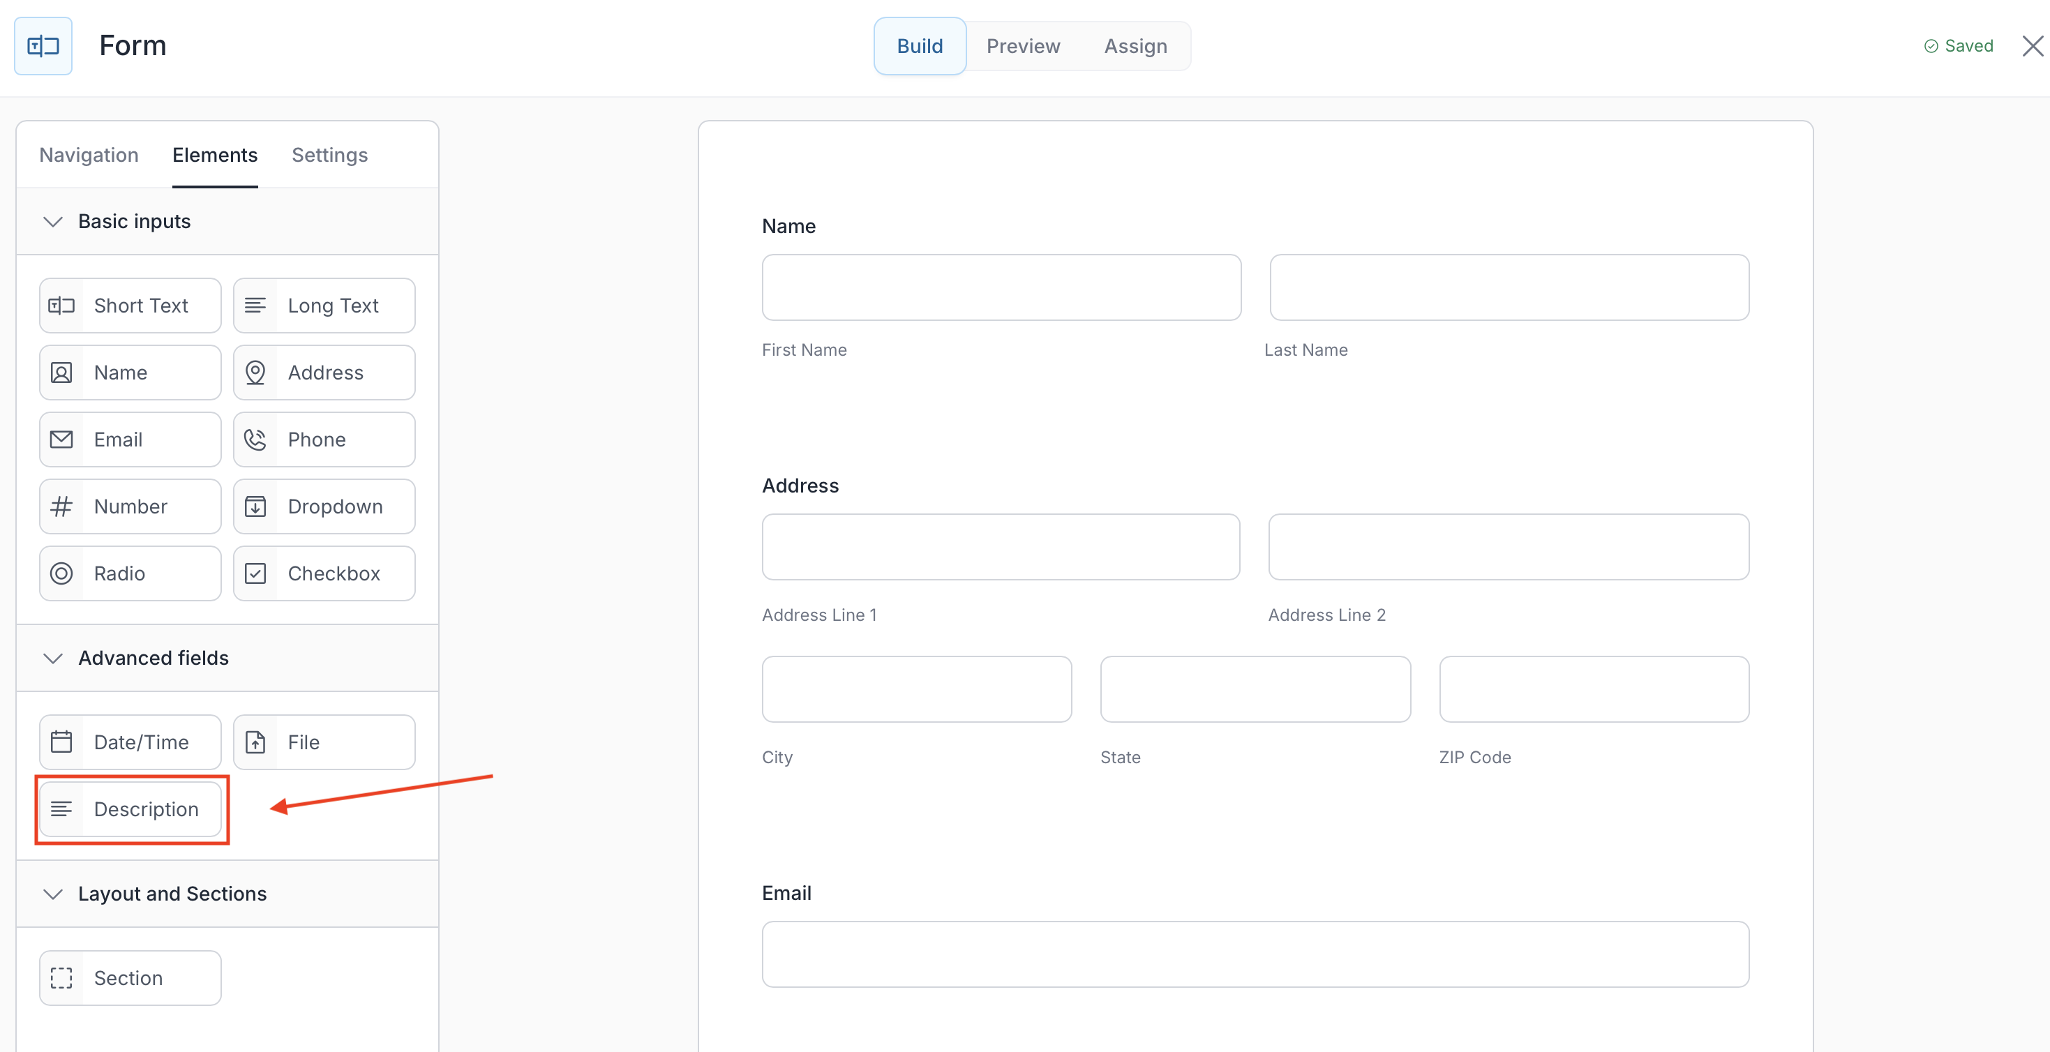Click the Address Line 1 input field

[1001, 547]
